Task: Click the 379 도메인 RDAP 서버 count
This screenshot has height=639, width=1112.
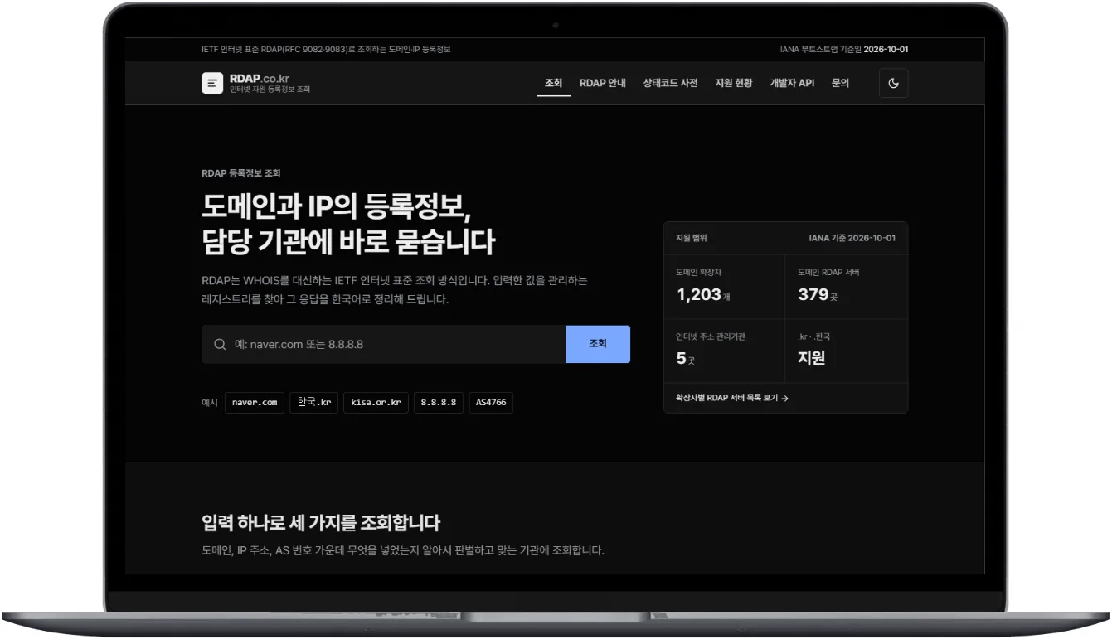Action: (x=818, y=294)
